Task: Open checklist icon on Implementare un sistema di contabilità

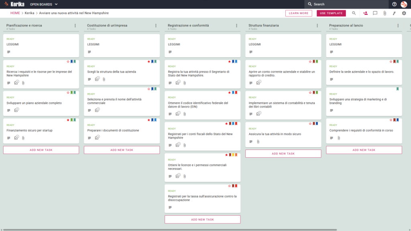Action: 259,113
